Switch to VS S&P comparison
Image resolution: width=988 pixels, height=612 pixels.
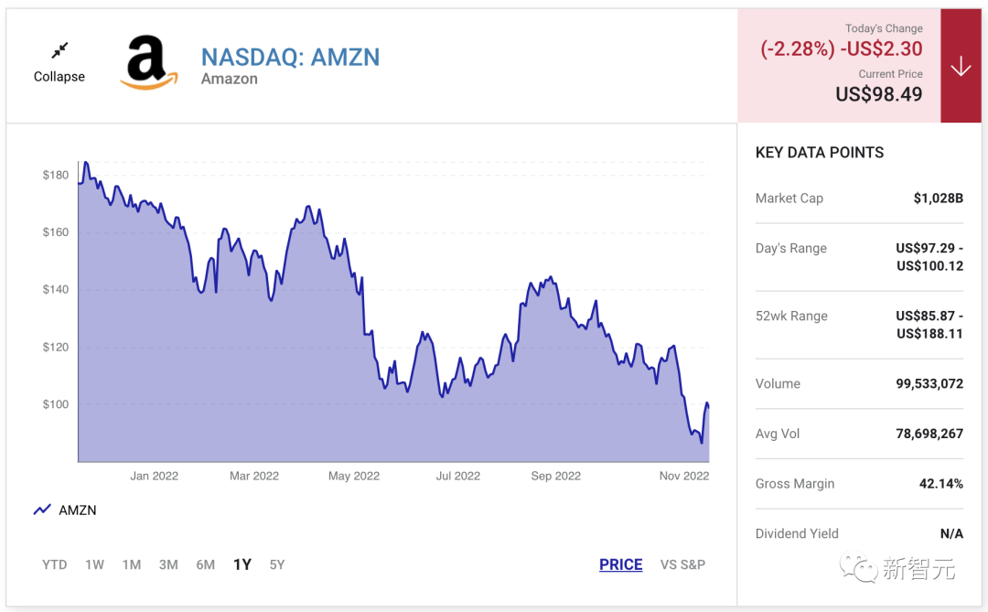click(682, 564)
